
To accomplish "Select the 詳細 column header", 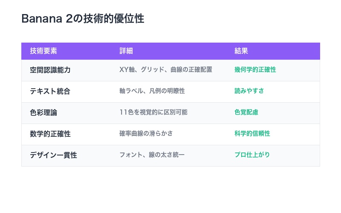I will click(126, 51).
